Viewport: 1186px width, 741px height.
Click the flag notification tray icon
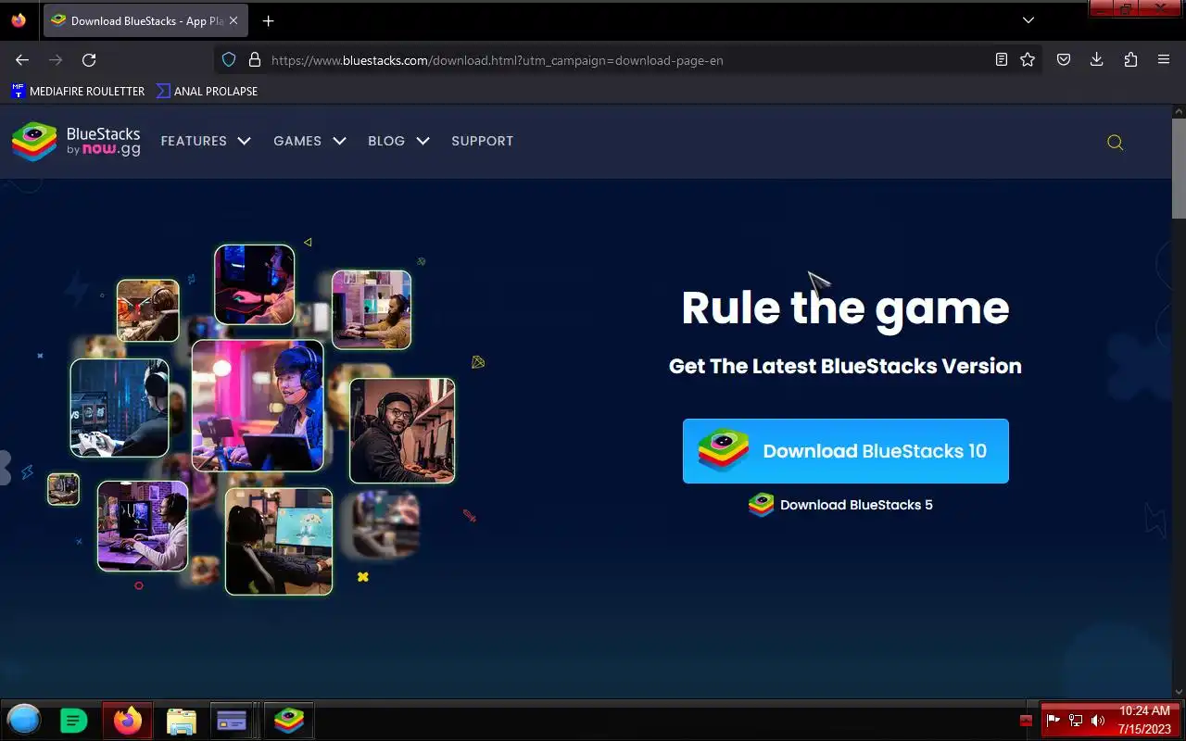(x=1054, y=720)
